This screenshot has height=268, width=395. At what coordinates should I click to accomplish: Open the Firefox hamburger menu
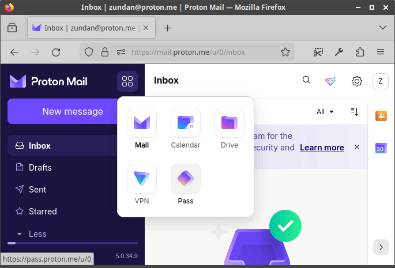(x=381, y=52)
